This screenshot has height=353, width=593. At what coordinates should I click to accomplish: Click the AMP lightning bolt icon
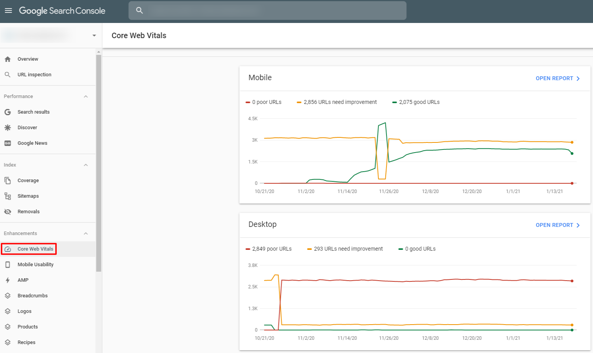(x=7, y=280)
